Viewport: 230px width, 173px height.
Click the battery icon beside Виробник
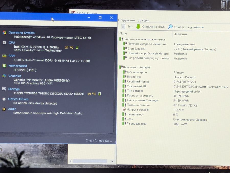(x=124, y=77)
